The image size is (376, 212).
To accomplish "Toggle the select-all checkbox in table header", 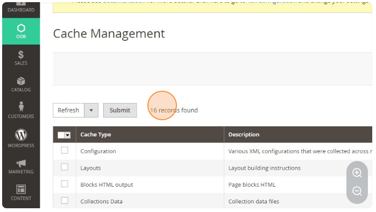I will 61,135.
